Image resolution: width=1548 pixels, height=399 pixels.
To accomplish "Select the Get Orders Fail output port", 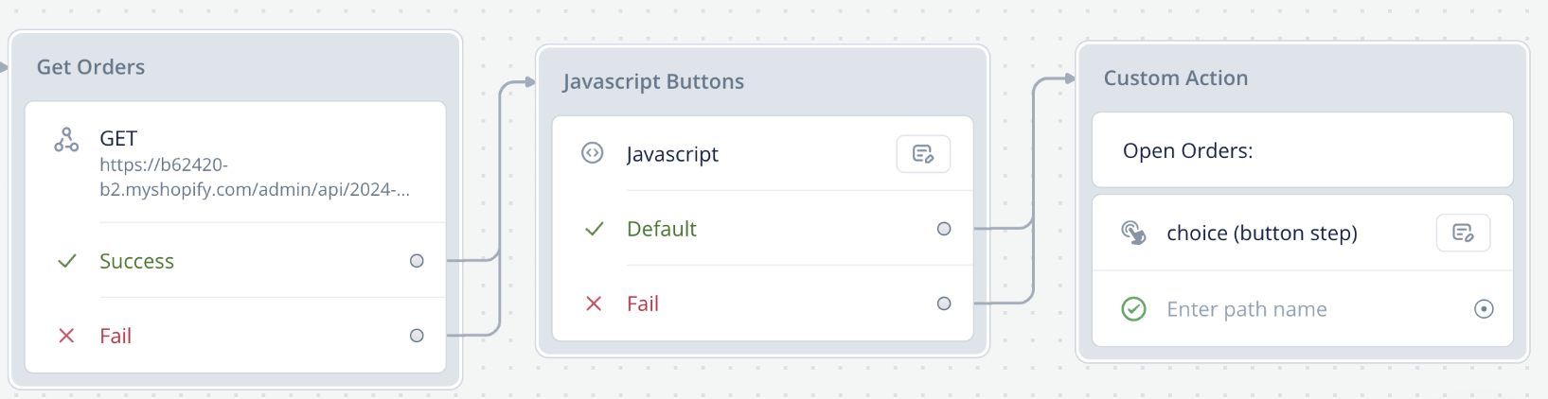I will (x=417, y=336).
